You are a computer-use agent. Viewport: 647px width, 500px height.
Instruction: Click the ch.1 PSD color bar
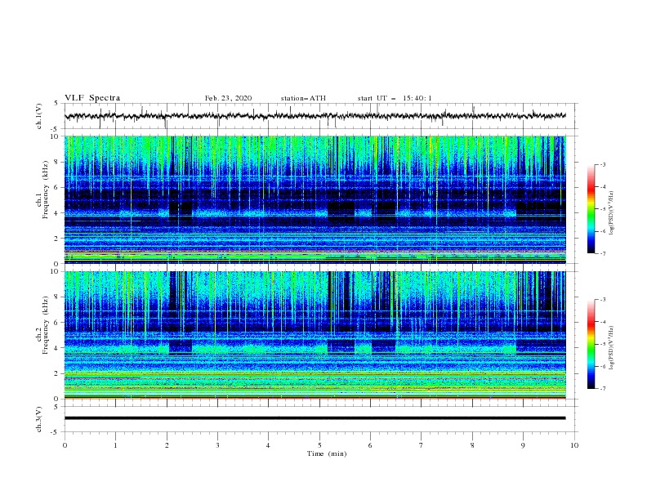[591, 209]
